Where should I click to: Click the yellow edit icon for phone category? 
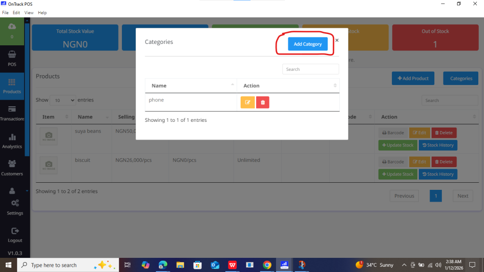247,102
